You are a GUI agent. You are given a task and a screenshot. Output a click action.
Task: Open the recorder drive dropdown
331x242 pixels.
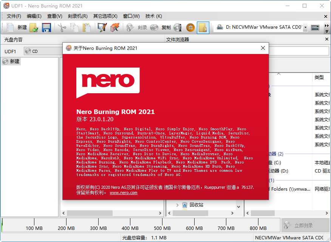click(305, 28)
